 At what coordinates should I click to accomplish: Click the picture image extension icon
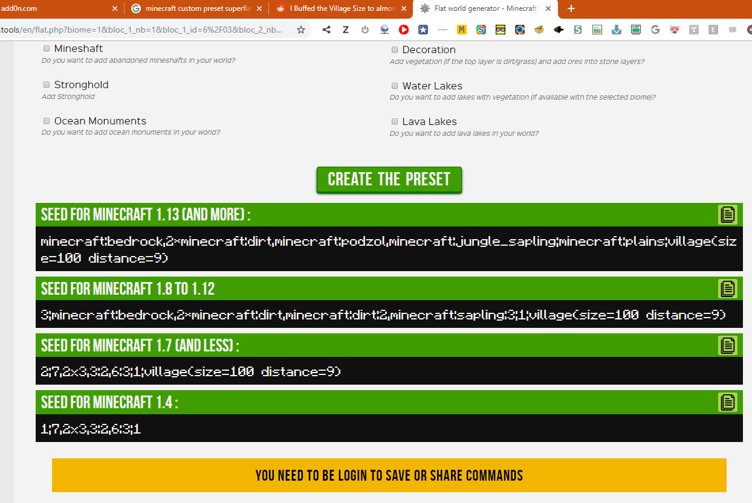click(597, 30)
